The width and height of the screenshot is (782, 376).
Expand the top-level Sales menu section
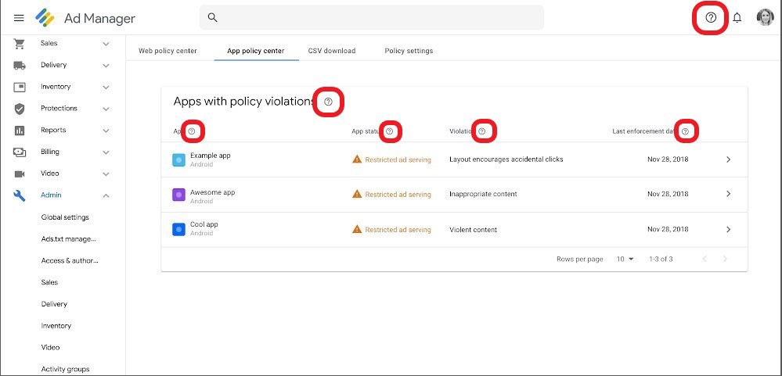click(106, 44)
